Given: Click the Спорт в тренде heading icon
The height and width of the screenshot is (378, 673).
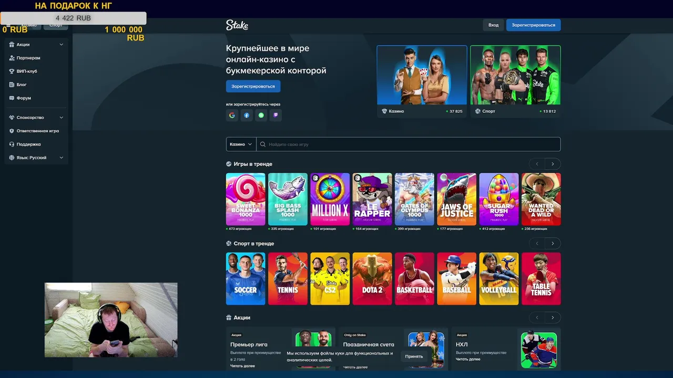Looking at the screenshot, I should click(229, 244).
